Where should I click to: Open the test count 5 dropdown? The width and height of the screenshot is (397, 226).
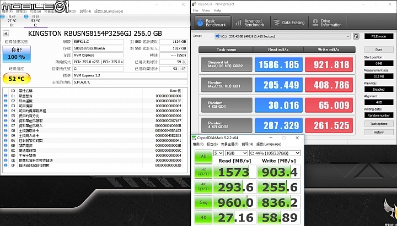[218, 153]
